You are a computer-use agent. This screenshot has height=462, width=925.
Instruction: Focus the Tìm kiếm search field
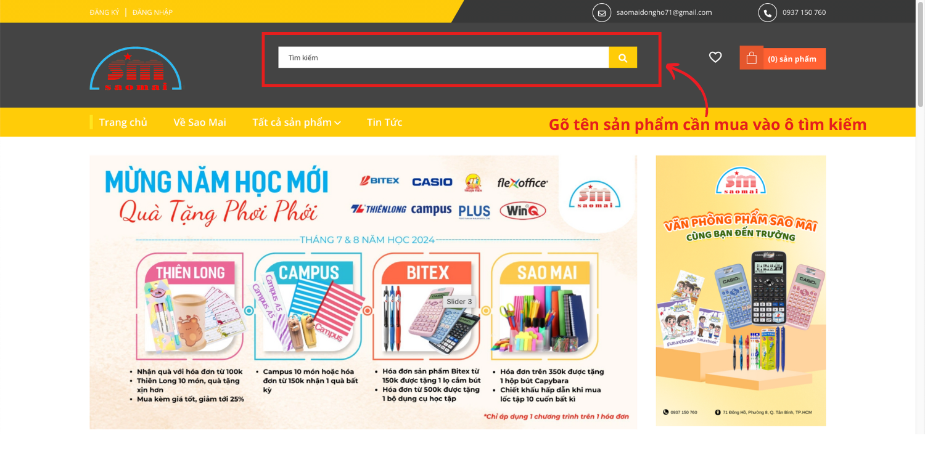[443, 57]
